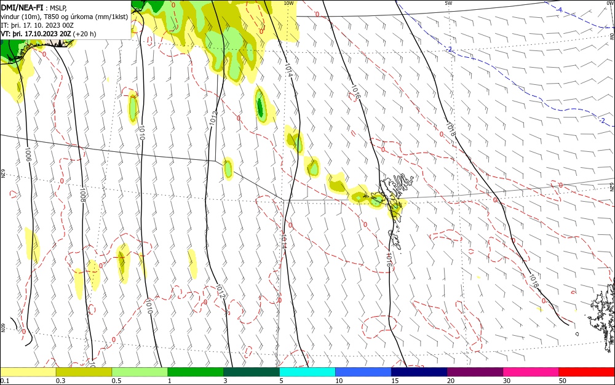Click the '1006' isobar label
The height and width of the screenshot is (385, 615).
(28, 154)
